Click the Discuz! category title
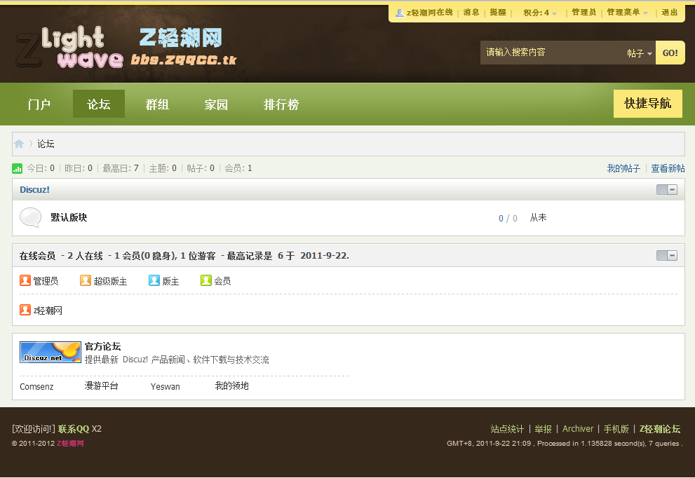The width and height of the screenshot is (695, 478). [x=34, y=190]
